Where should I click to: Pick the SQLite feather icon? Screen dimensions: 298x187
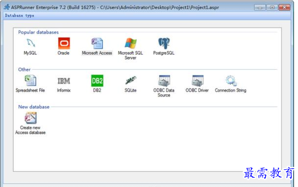(131, 80)
